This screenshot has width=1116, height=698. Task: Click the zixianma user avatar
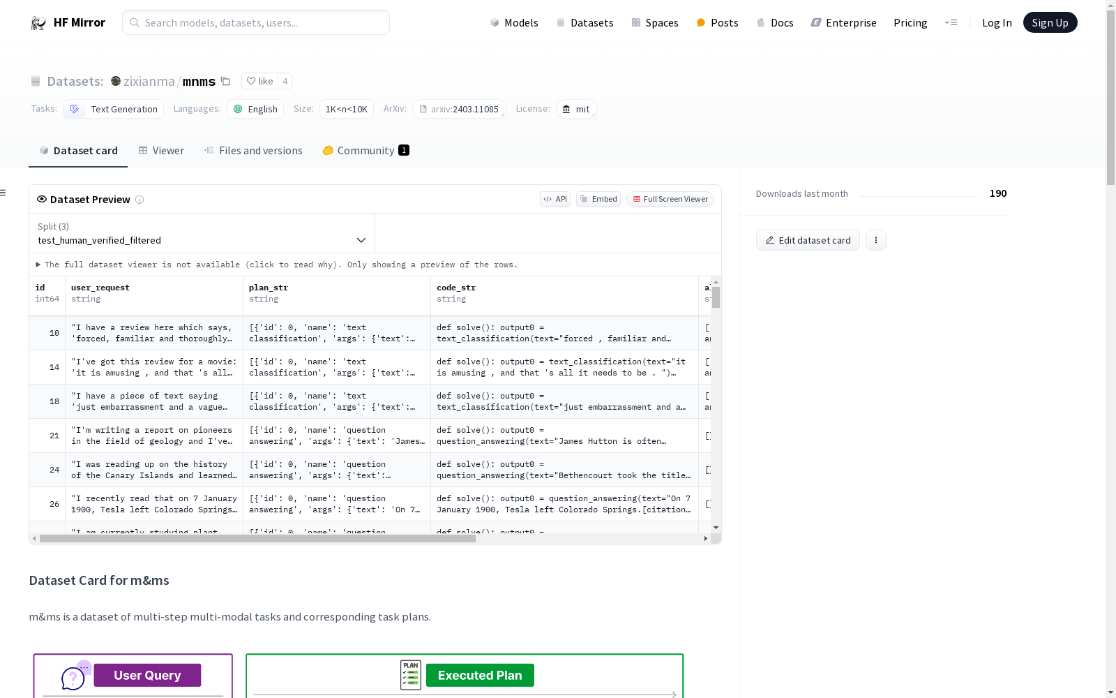(116, 81)
